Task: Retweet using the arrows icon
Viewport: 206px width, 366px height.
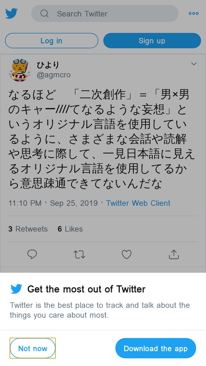Action: pos(79,255)
